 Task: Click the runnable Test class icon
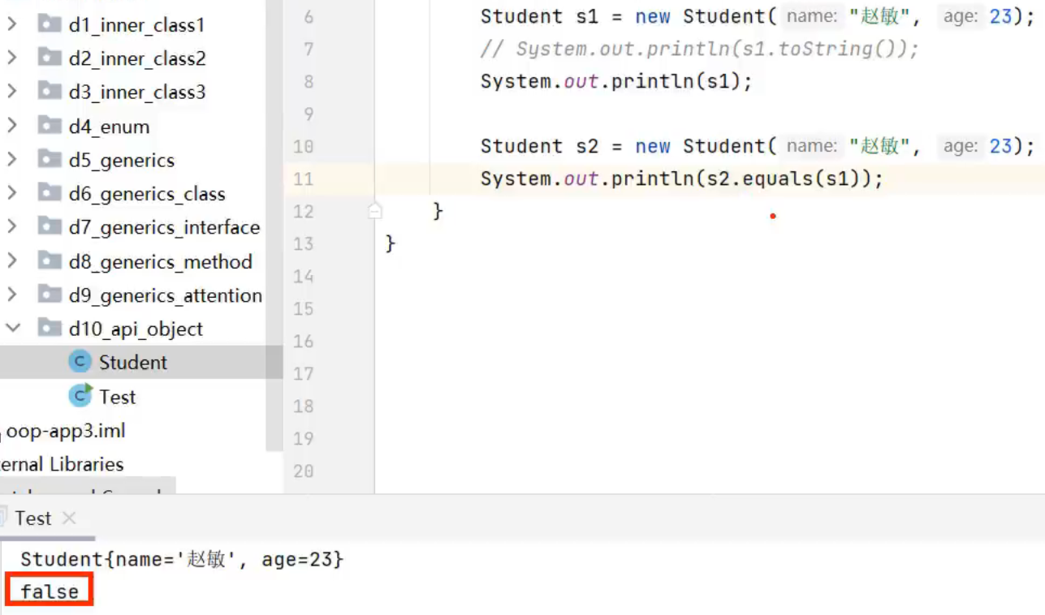coord(80,396)
